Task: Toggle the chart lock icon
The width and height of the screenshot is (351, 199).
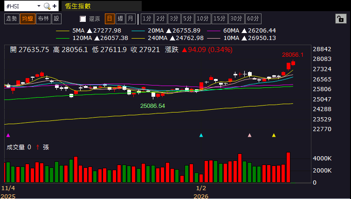Action: (341, 19)
